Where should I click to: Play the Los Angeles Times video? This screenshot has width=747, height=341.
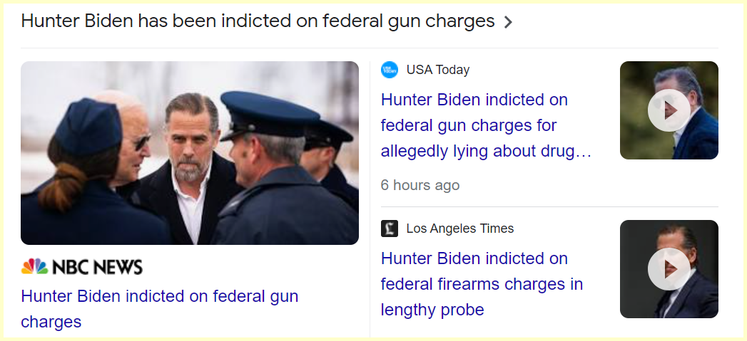tap(669, 269)
